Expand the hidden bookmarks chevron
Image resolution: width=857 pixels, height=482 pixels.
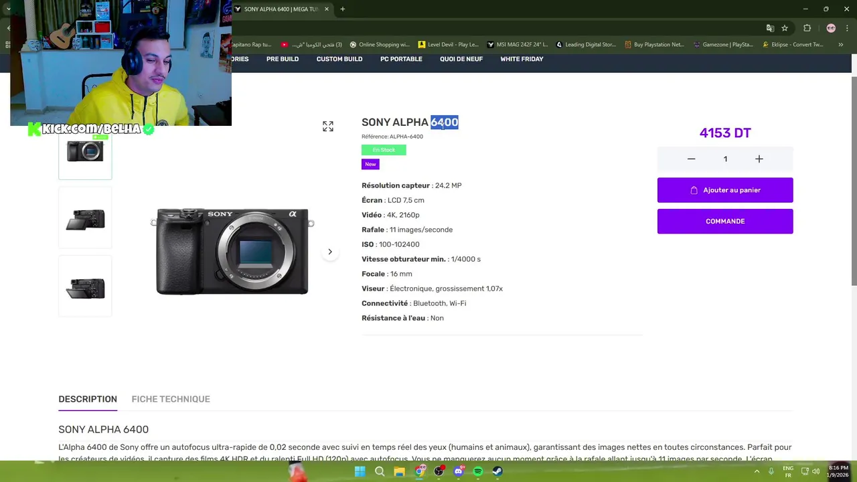pos(840,45)
